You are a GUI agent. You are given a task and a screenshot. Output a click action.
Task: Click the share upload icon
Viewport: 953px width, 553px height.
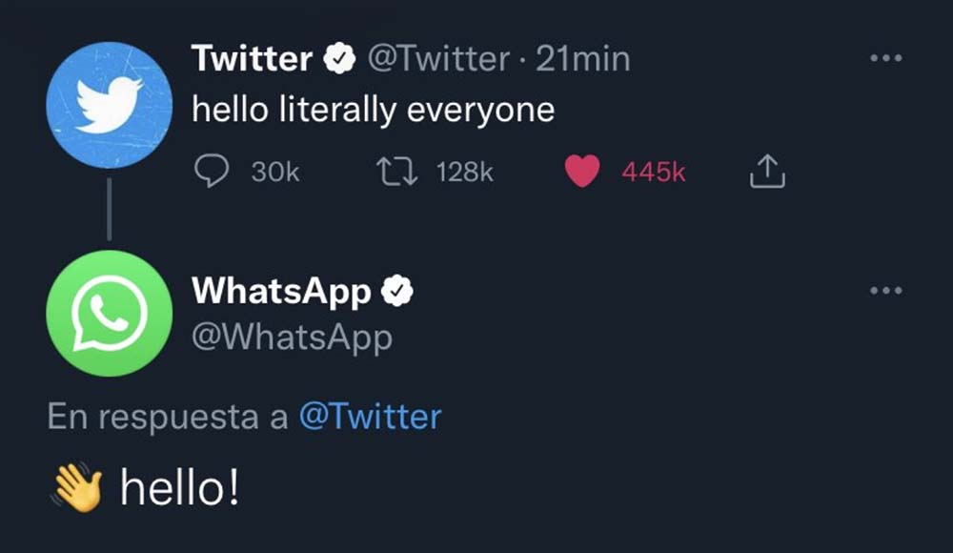coord(767,171)
